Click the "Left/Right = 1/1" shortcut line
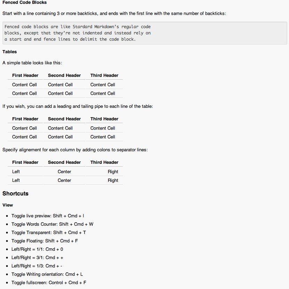 [37, 249]
